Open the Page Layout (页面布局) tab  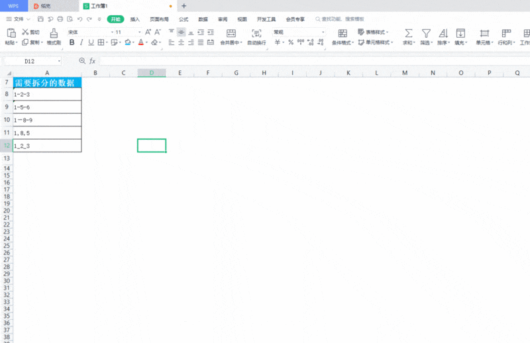(x=159, y=19)
